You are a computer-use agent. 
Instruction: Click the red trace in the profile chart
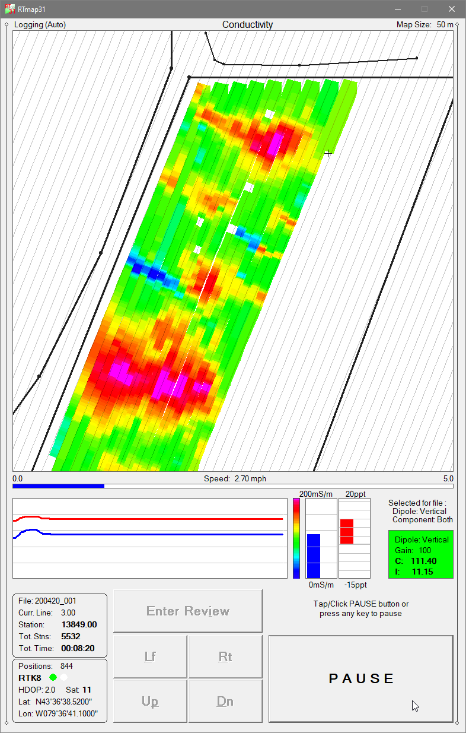click(148, 519)
